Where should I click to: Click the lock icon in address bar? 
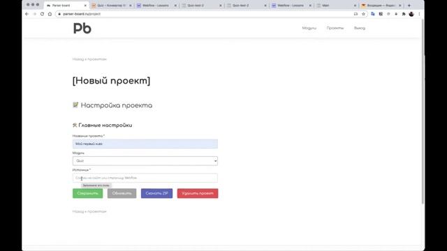[x=59, y=14]
